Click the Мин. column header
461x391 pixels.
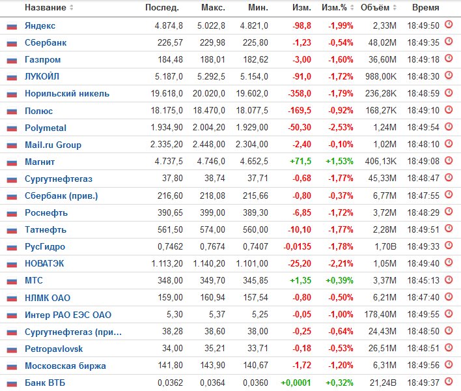point(258,8)
